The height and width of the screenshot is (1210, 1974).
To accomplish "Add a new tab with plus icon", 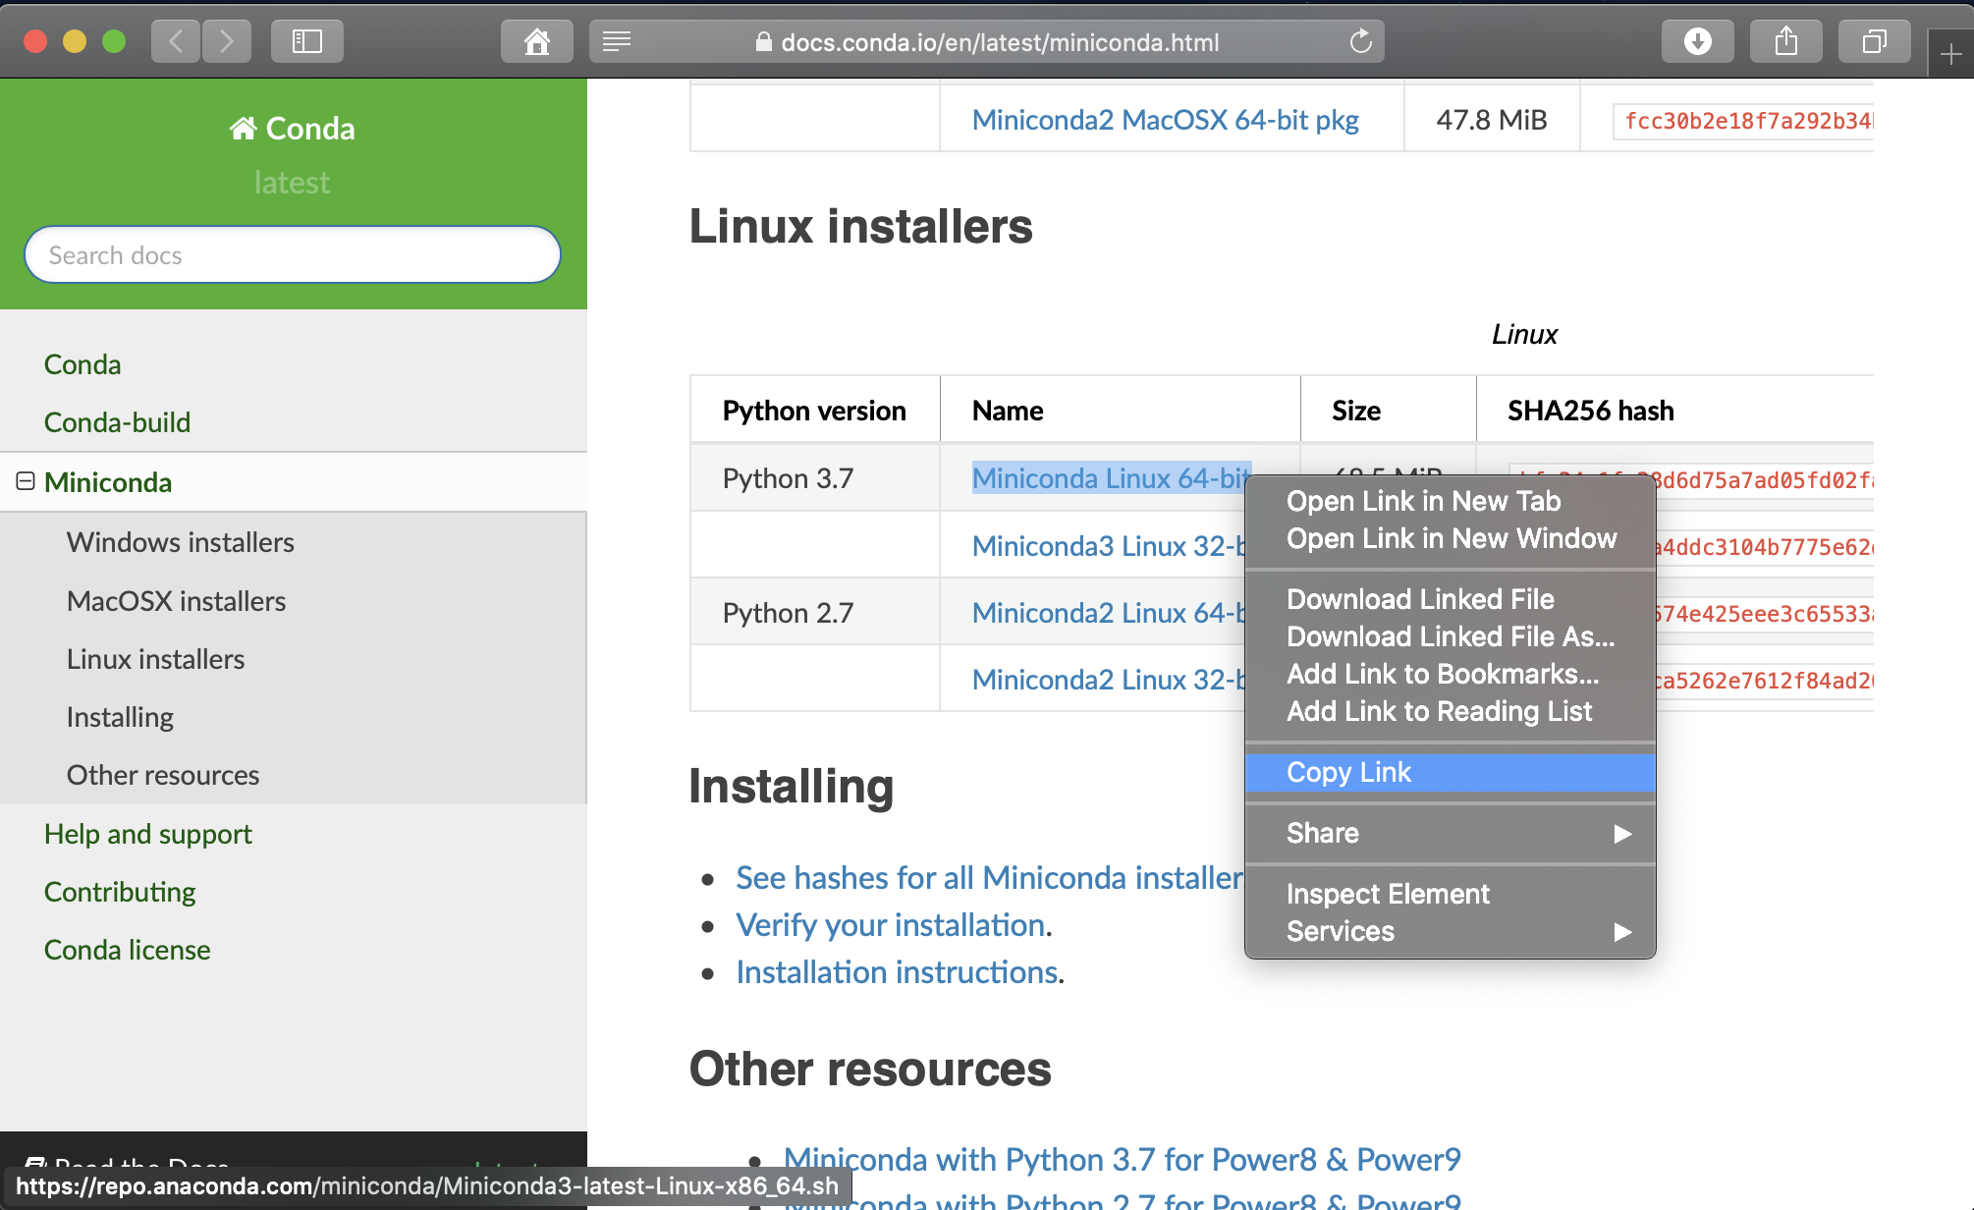I will coord(1951,54).
